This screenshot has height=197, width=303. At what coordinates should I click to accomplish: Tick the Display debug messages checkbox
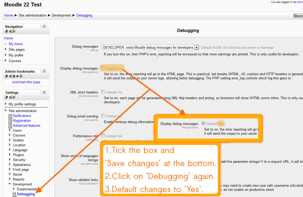[x=103, y=68]
